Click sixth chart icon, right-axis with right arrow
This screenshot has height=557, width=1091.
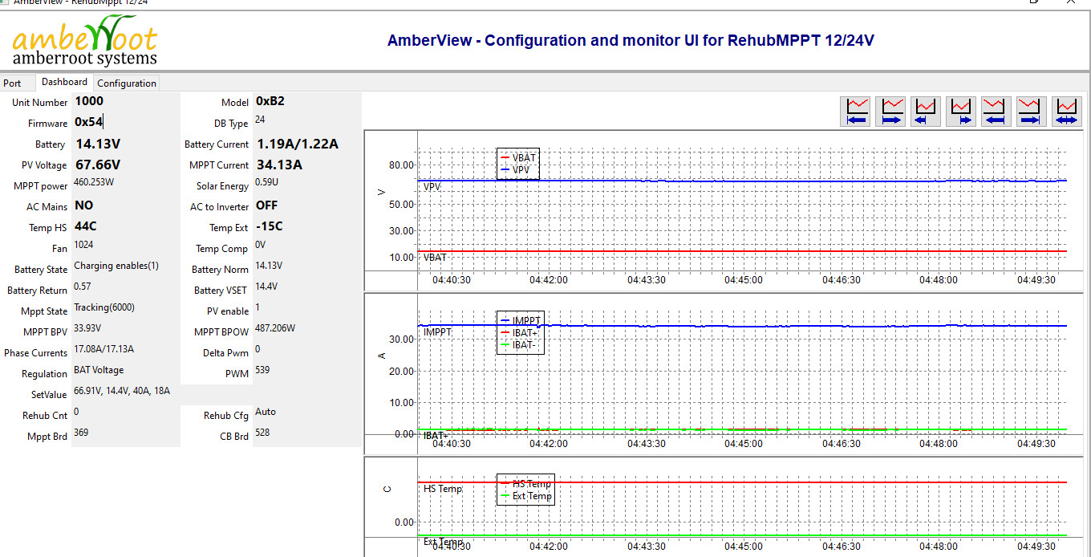click(1032, 112)
